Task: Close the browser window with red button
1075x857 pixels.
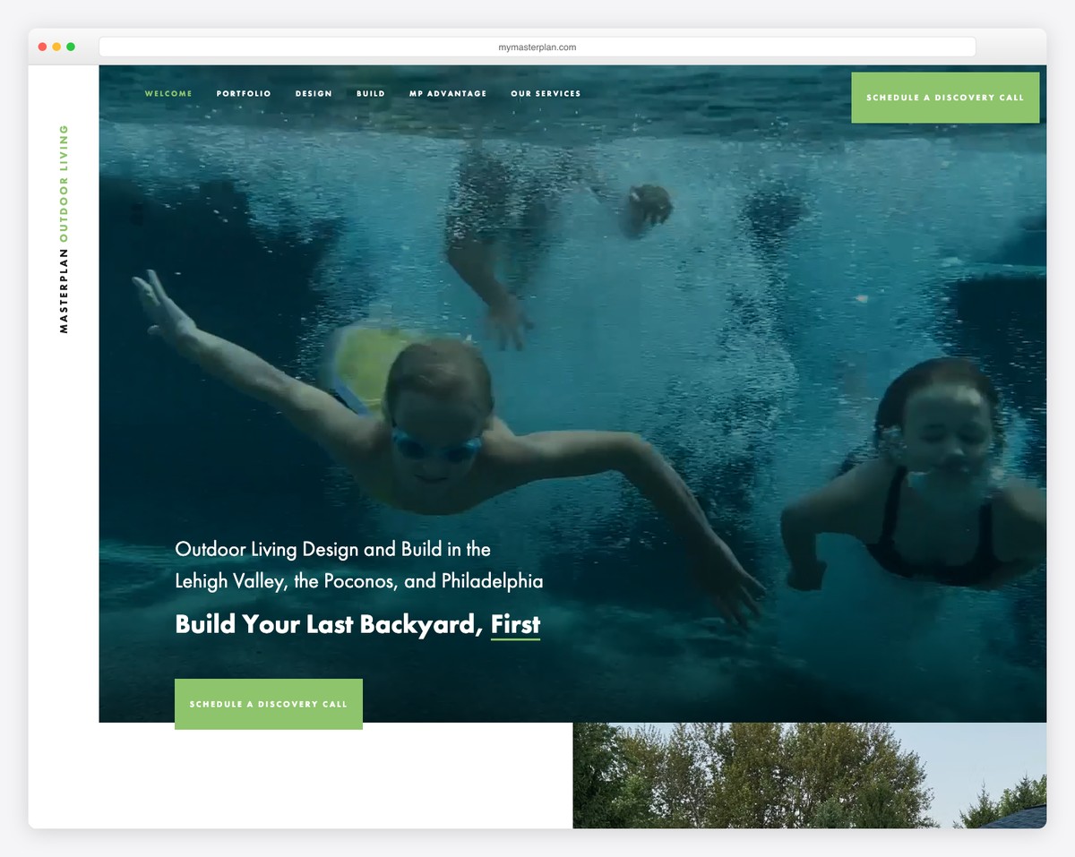Action: (x=42, y=47)
